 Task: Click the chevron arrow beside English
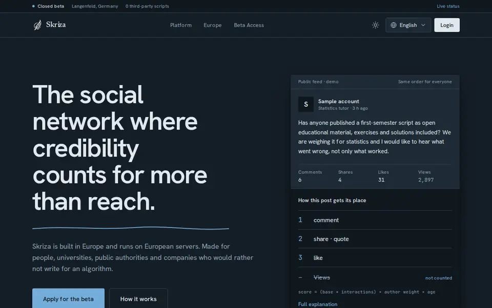coord(423,25)
